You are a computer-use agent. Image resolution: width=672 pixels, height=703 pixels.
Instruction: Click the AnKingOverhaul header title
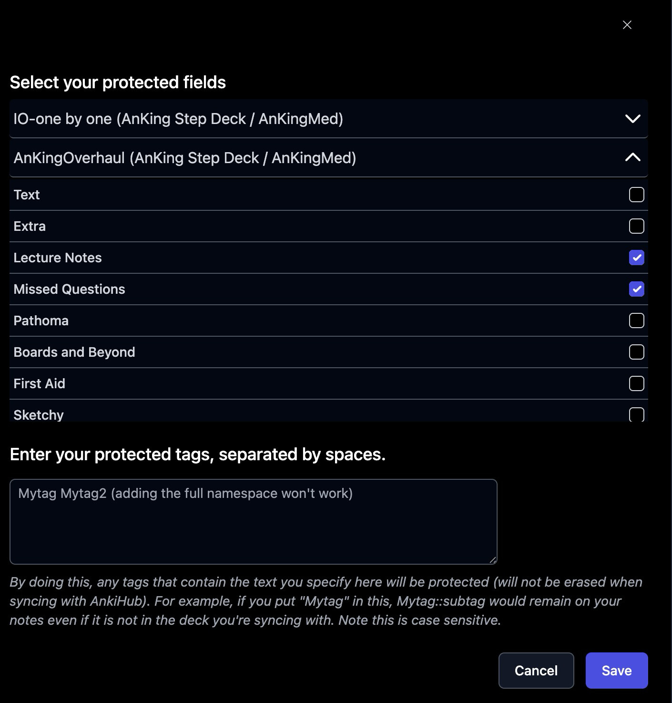(185, 158)
